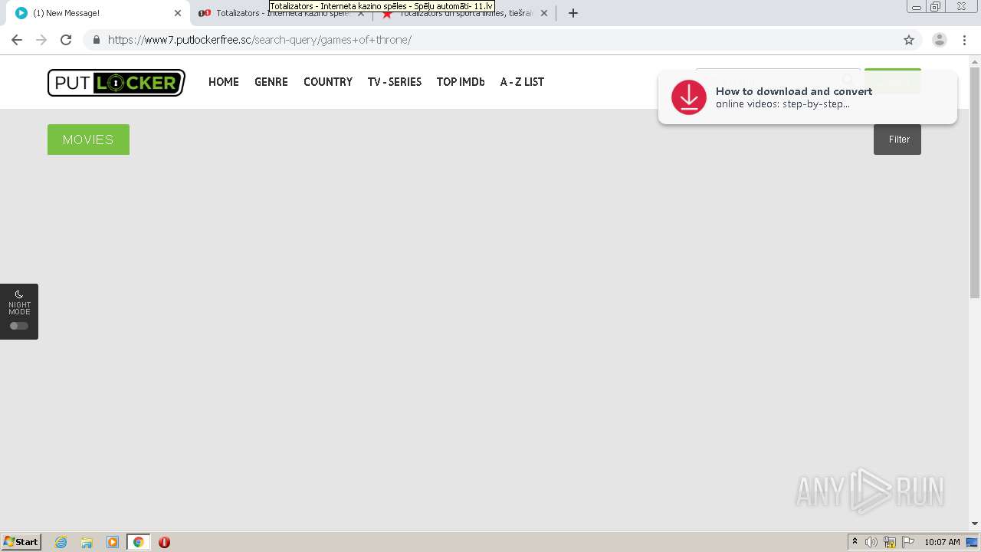Switch to the Totalizators kazino tab
The height and width of the screenshot is (552, 981).
click(281, 13)
